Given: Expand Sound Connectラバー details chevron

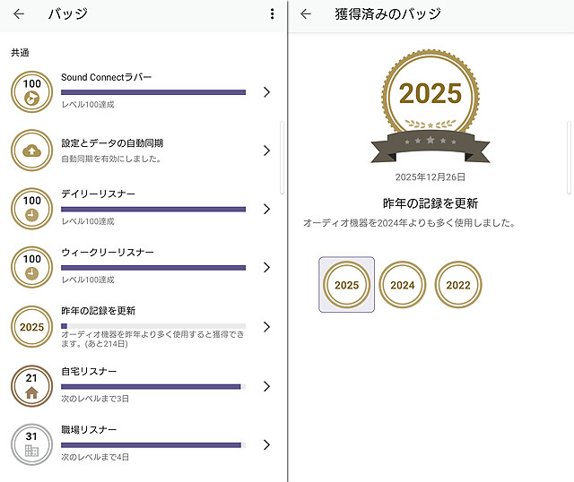Looking at the screenshot, I should pos(266,92).
